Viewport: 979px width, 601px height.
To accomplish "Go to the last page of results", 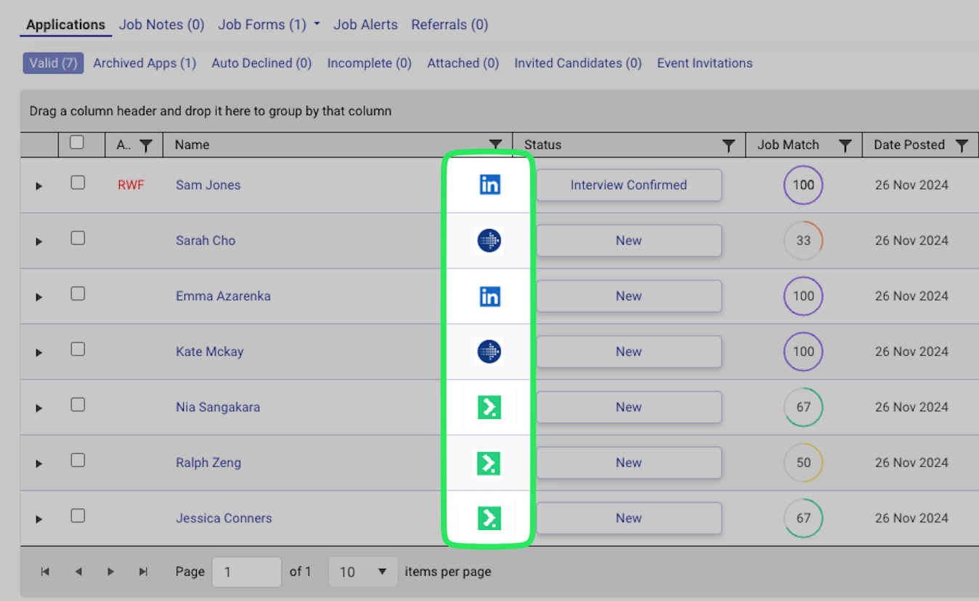I will point(143,572).
